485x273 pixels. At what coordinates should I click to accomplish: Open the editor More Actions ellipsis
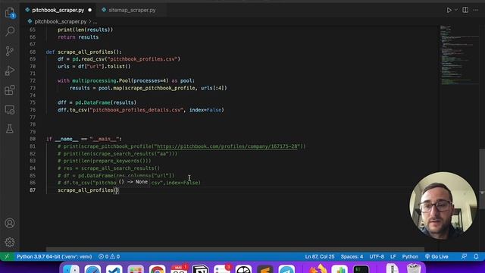(476, 10)
